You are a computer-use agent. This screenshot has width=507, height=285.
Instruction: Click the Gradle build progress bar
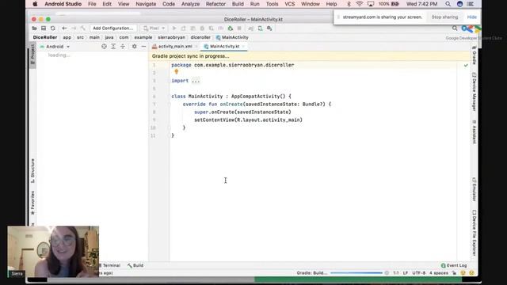(x=356, y=273)
